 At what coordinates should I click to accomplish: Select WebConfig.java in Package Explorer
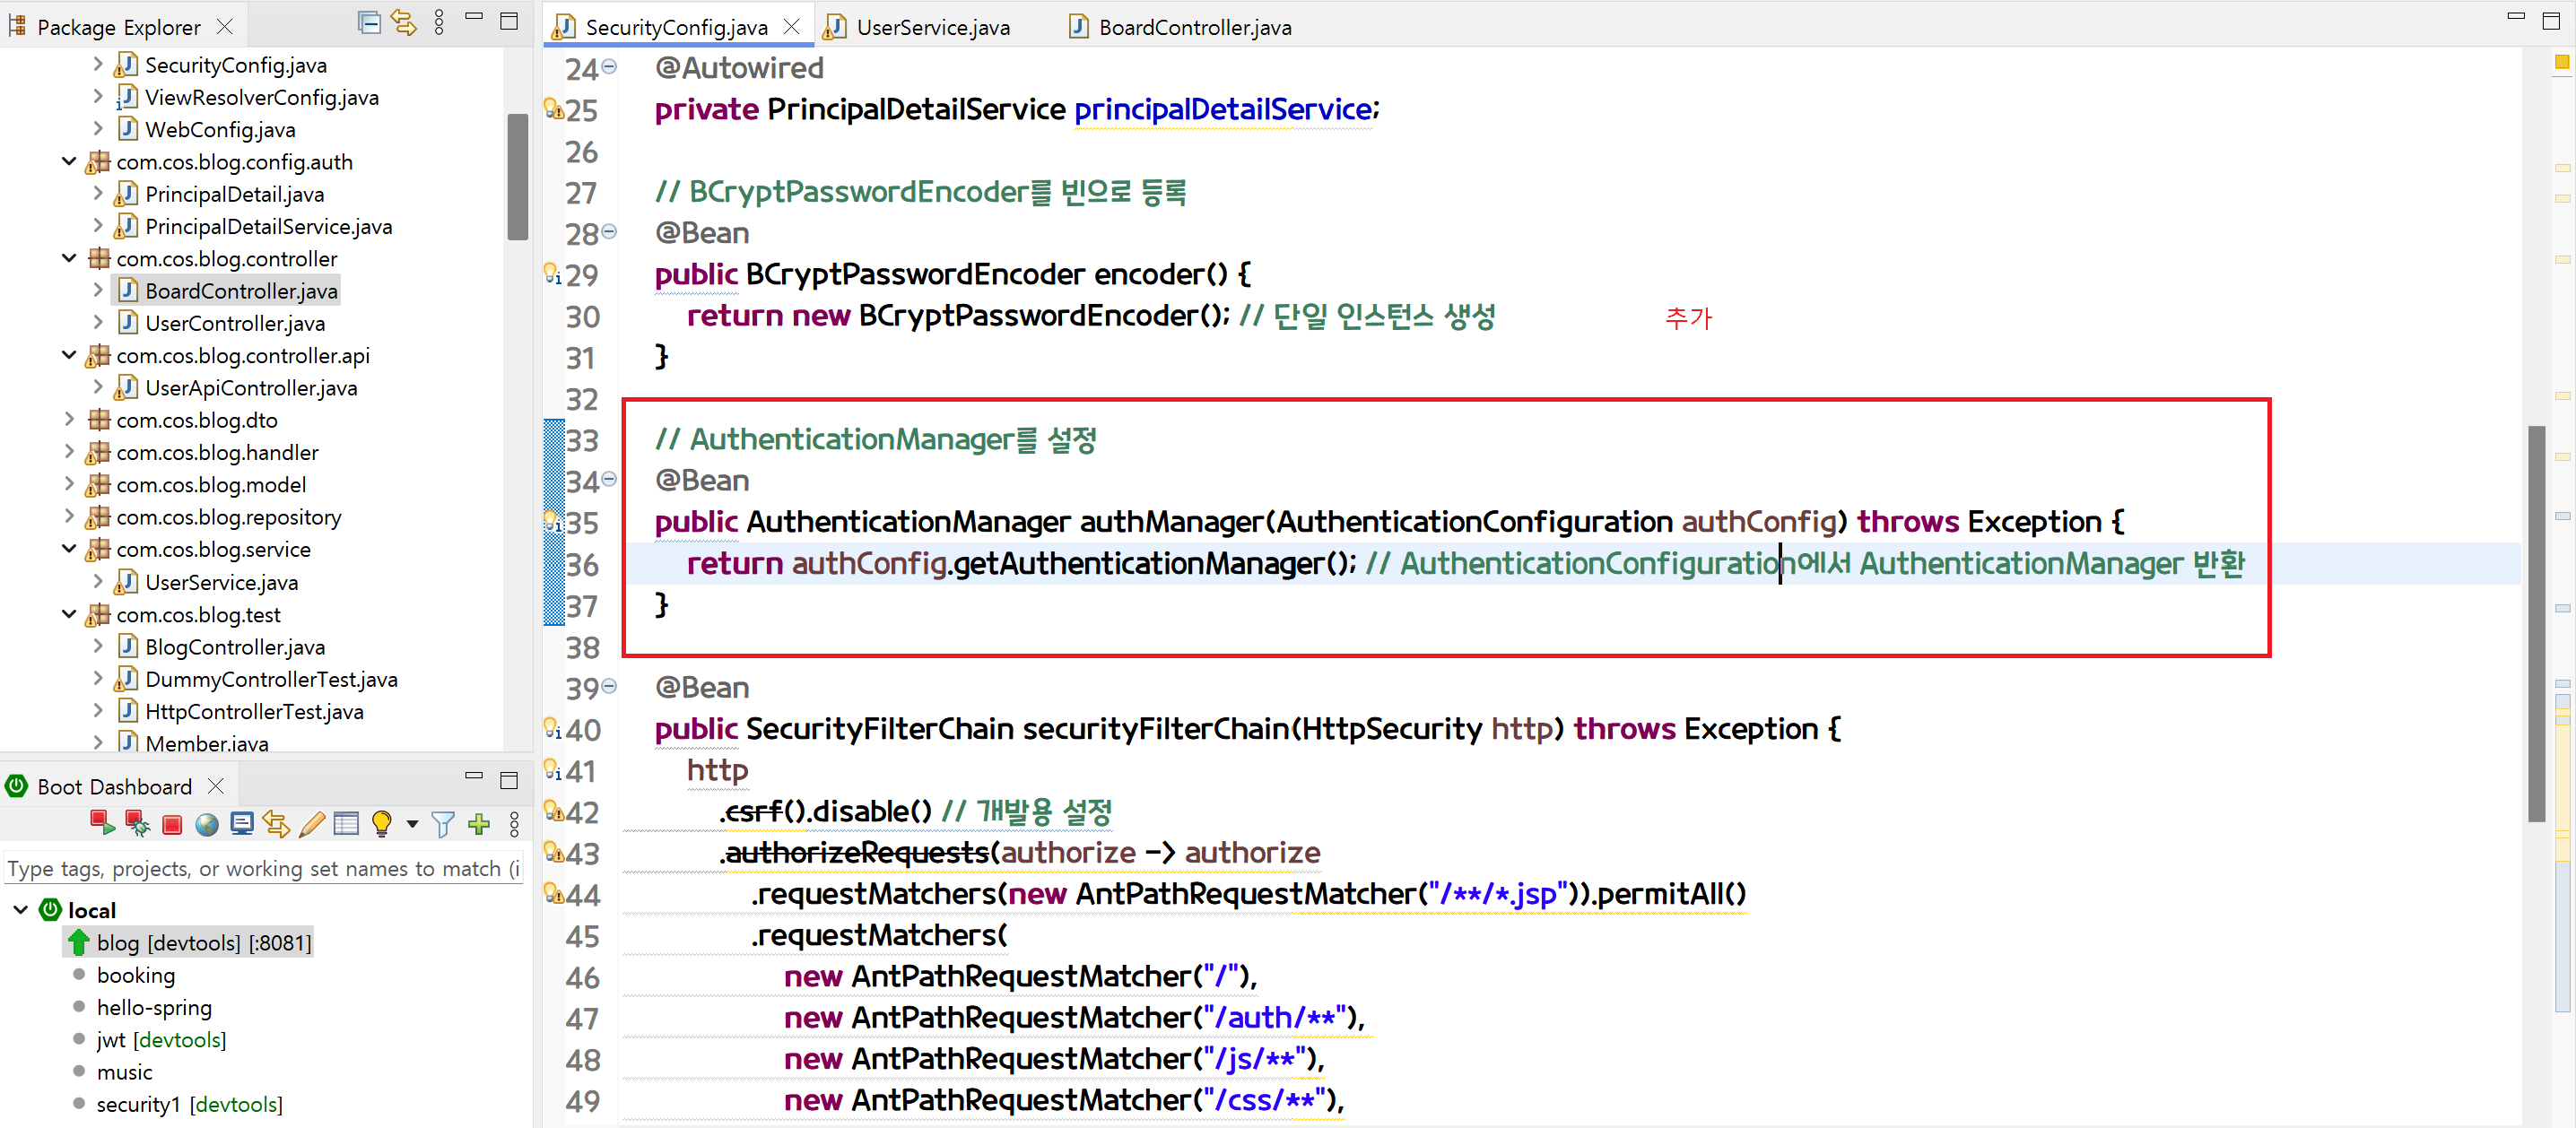point(220,129)
